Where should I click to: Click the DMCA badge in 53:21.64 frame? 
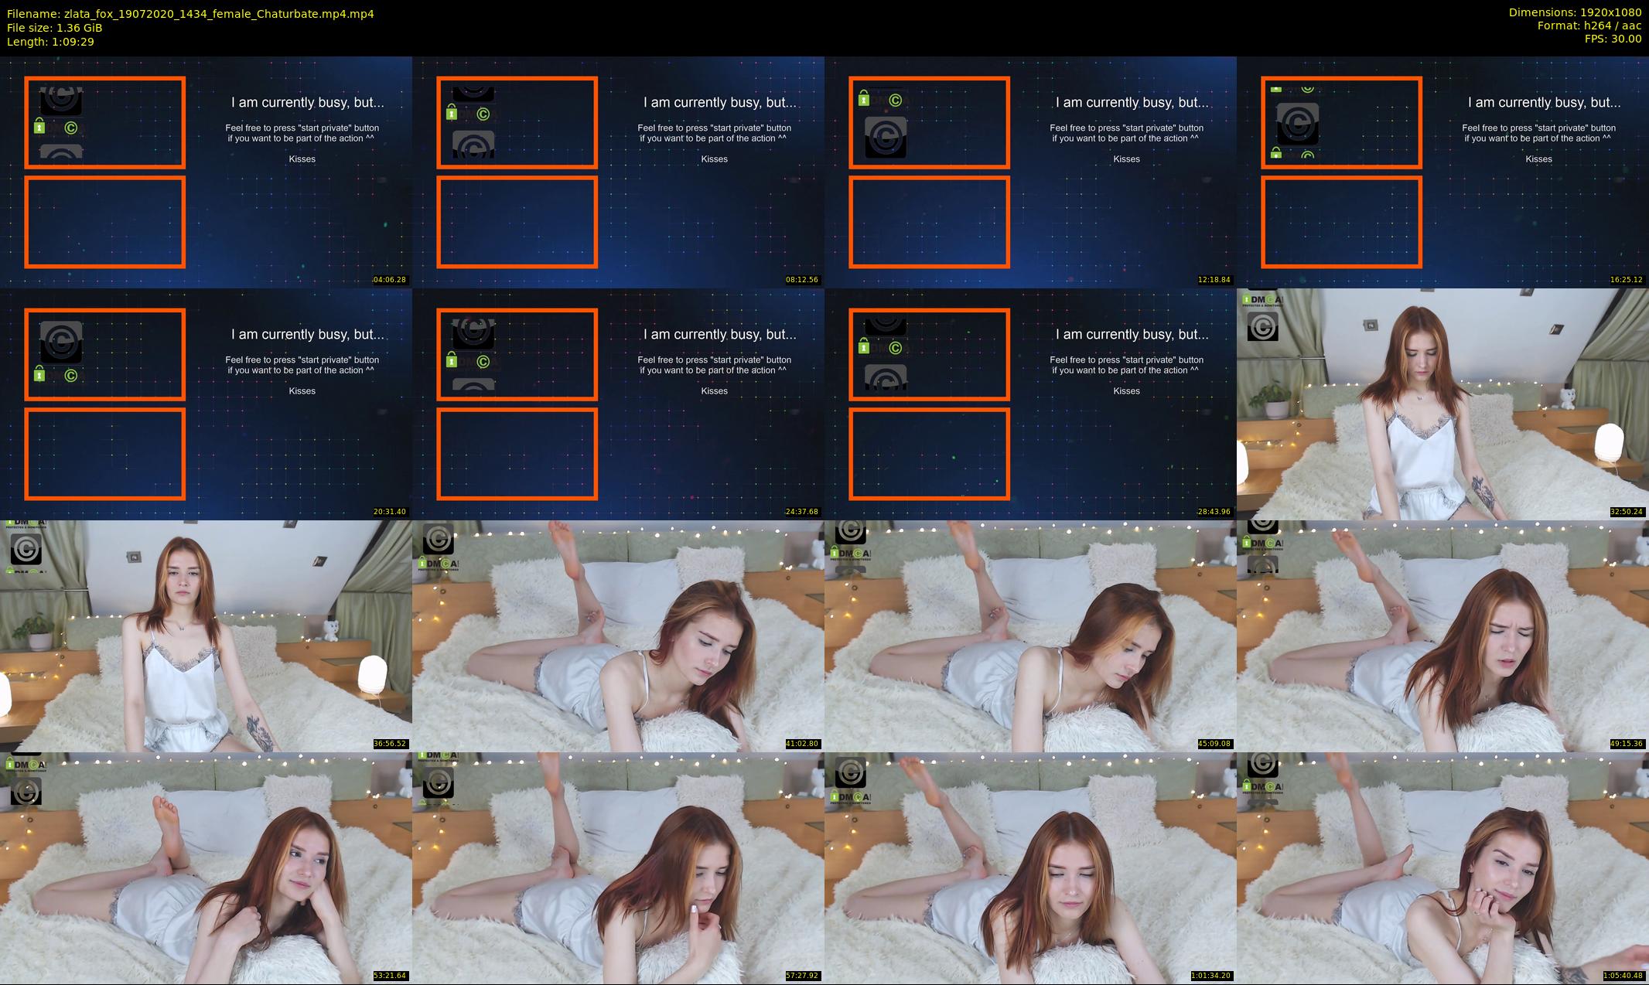pos(26,764)
